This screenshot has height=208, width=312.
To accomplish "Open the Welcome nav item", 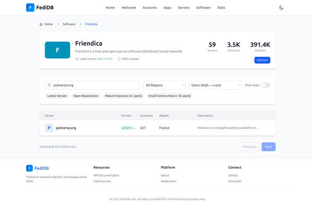I will pos(129,8).
